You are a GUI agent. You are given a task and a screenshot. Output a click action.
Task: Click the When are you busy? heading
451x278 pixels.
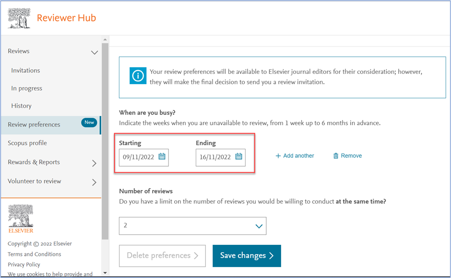[147, 112]
